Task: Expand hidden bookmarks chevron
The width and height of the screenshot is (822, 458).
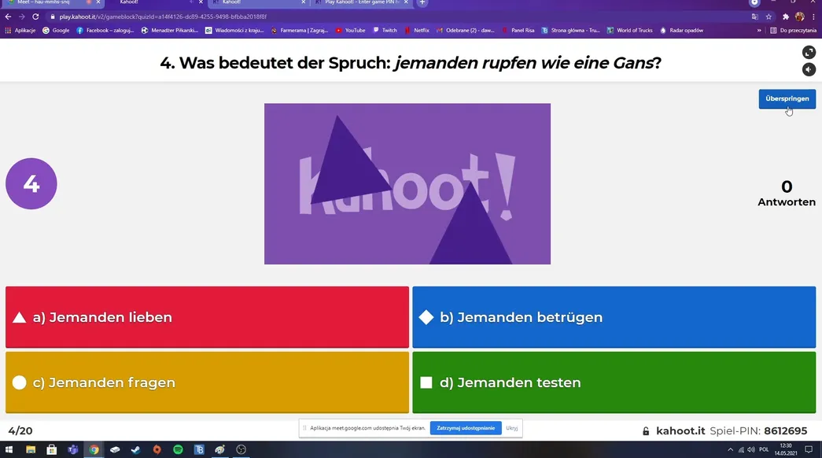Action: click(758, 31)
